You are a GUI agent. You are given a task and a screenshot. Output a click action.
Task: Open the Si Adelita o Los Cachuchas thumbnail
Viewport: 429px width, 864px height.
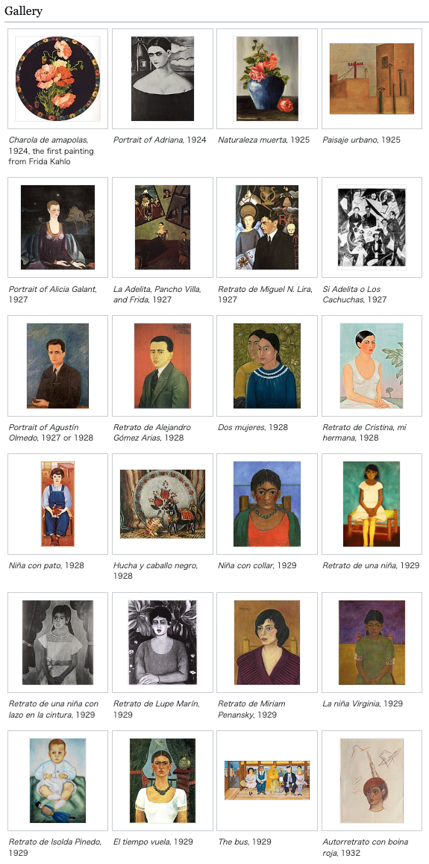point(372,227)
